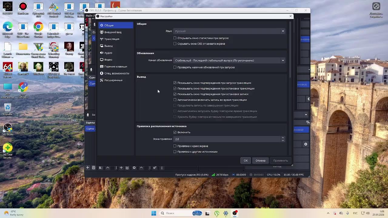Click the Зона привязки value field

(x=227, y=139)
